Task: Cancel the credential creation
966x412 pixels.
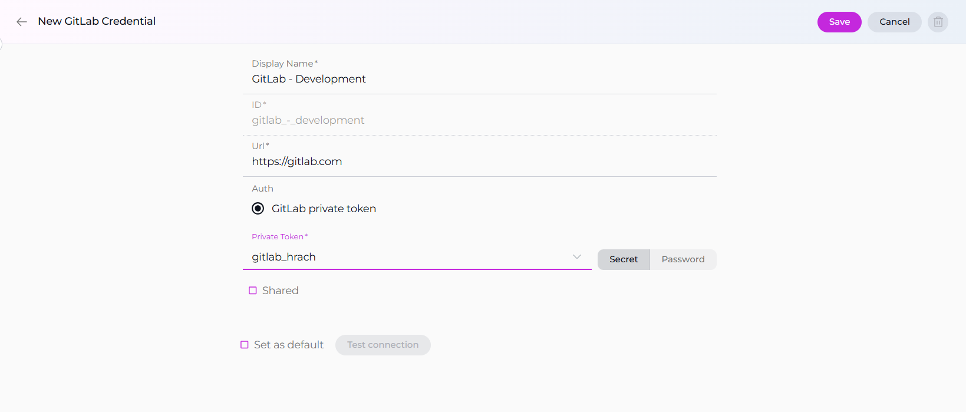Action: pyautogui.click(x=894, y=22)
